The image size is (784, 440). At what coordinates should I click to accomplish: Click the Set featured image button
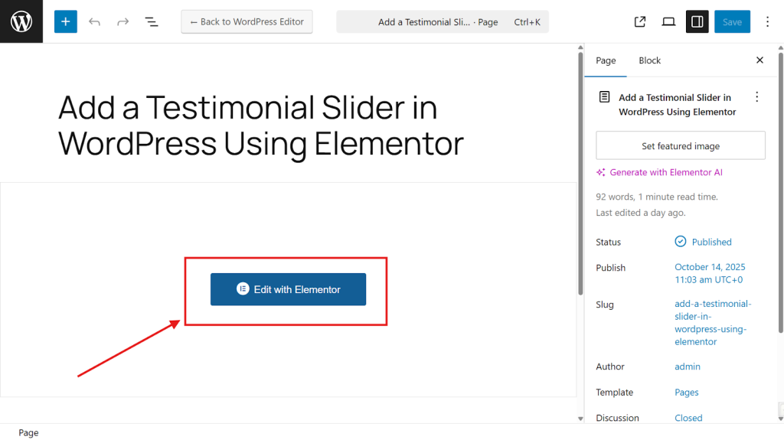coord(681,145)
